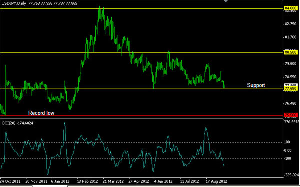The height and width of the screenshot is (187, 300).
Task: Click the 21 Mar 2012 date label
Action: tap(113, 181)
